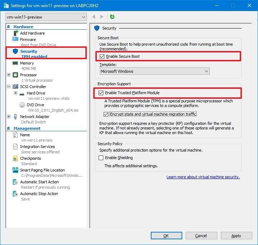This screenshot has width=258, height=245.
Task: Click the Network Adapter icon
Action: [15, 117]
